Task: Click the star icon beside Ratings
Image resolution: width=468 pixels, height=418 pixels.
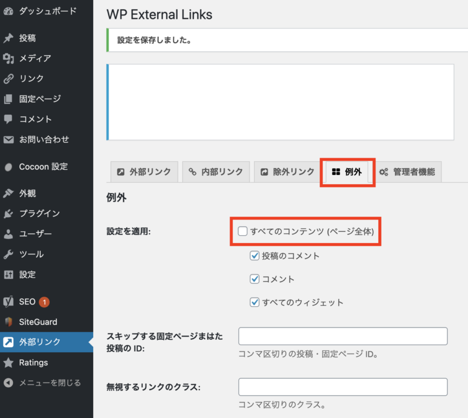Action: coord(8,363)
